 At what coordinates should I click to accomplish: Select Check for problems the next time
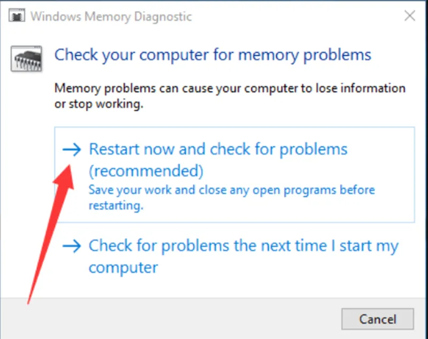(243, 246)
